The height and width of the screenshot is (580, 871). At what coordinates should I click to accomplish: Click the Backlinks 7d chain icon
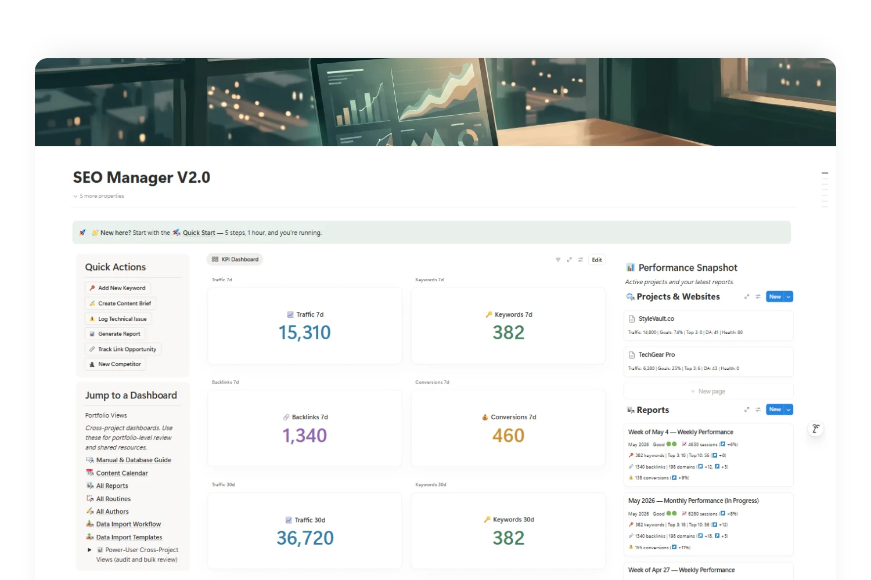[286, 417]
